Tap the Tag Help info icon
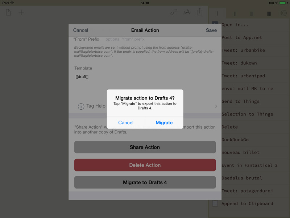Image resolution: width=290 pixels, height=218 pixels. coord(81,106)
